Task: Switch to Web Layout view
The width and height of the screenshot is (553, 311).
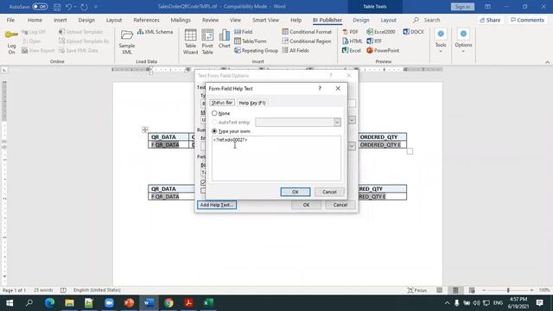Action: [x=472, y=290]
